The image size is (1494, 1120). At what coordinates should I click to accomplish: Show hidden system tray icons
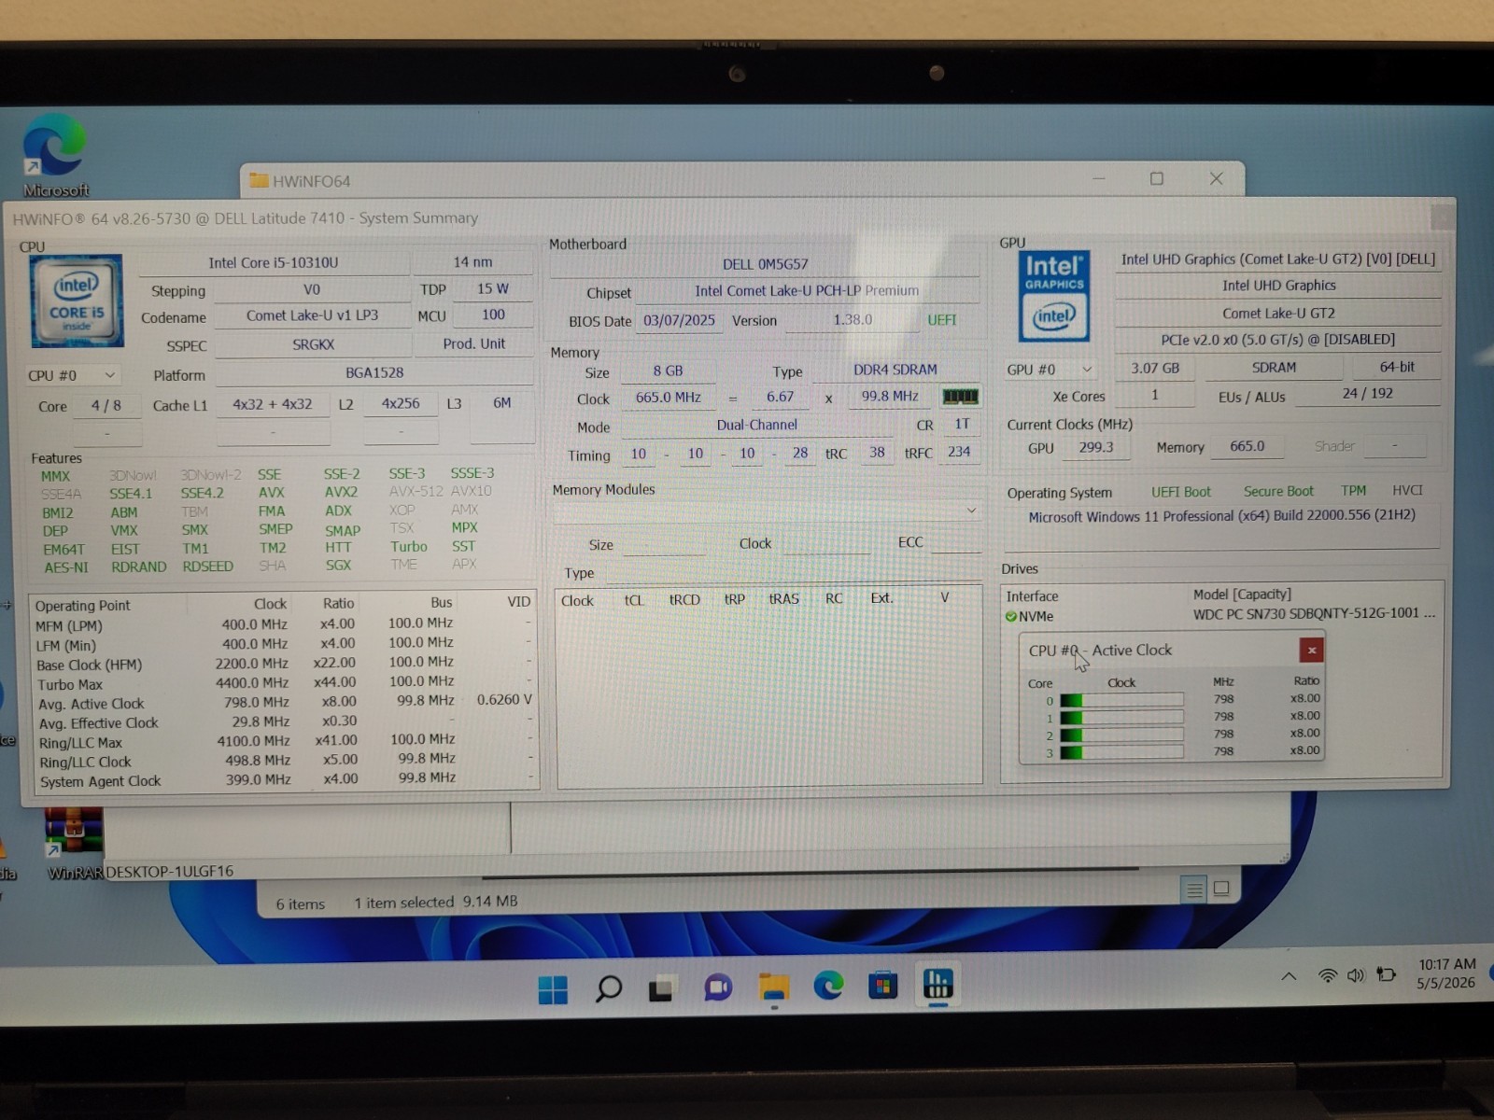[1289, 976]
